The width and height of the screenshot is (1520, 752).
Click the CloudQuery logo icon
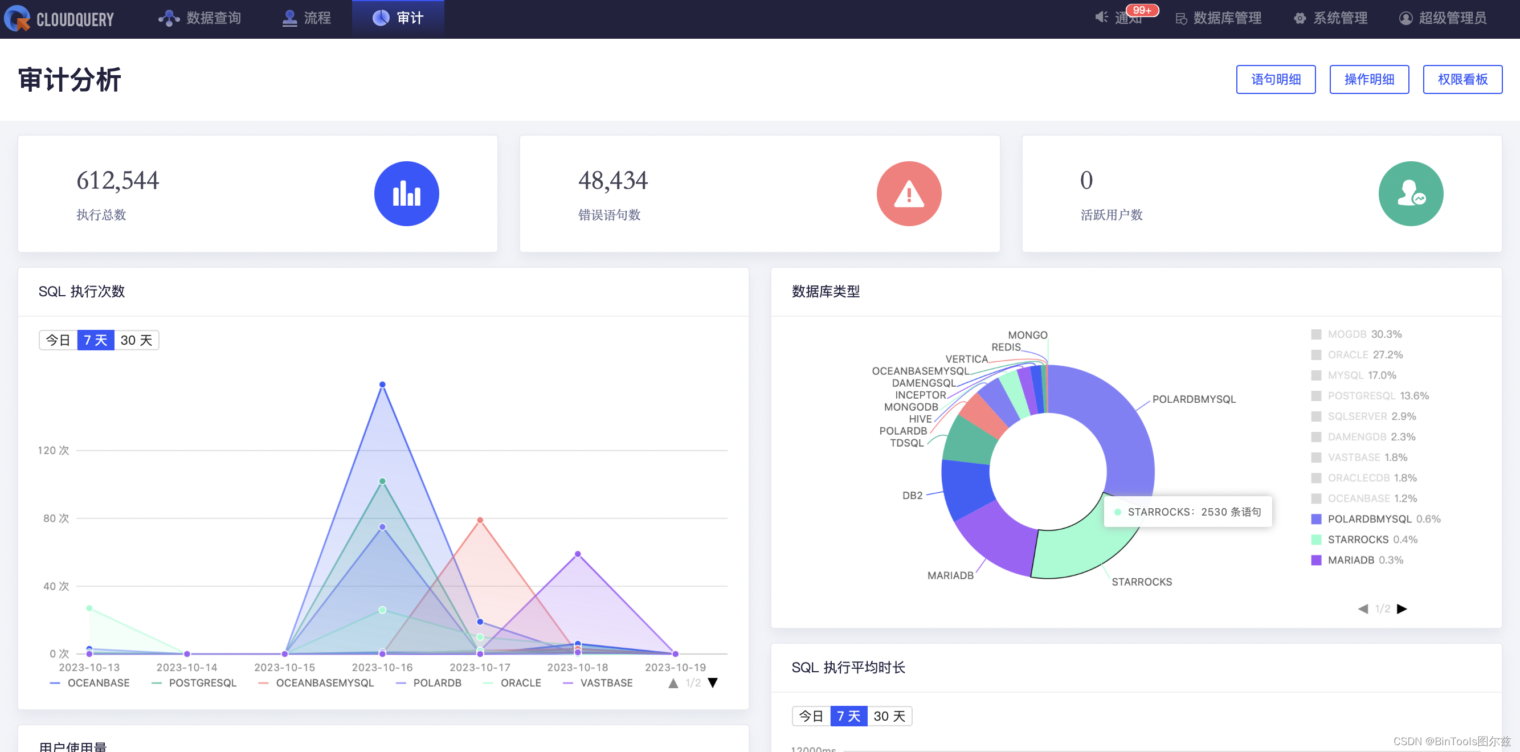pyautogui.click(x=17, y=18)
